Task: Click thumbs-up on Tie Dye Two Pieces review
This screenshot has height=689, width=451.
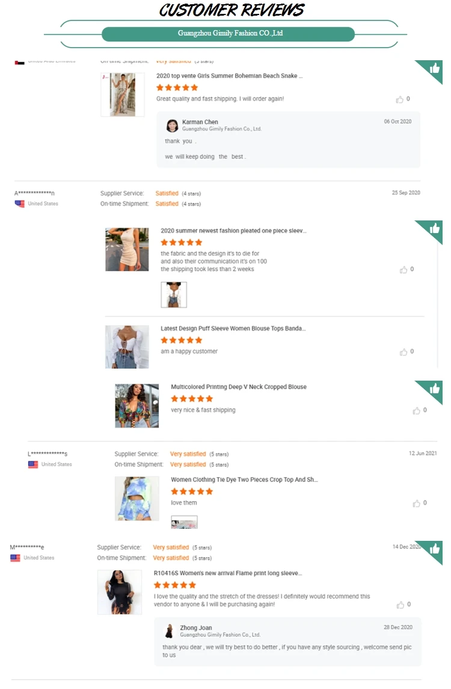Action: point(417,503)
